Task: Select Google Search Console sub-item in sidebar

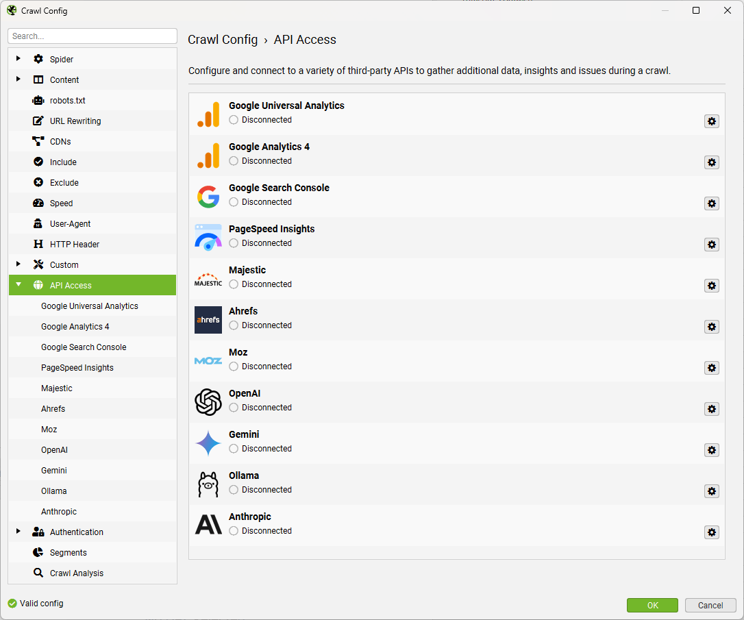Action: (92, 347)
